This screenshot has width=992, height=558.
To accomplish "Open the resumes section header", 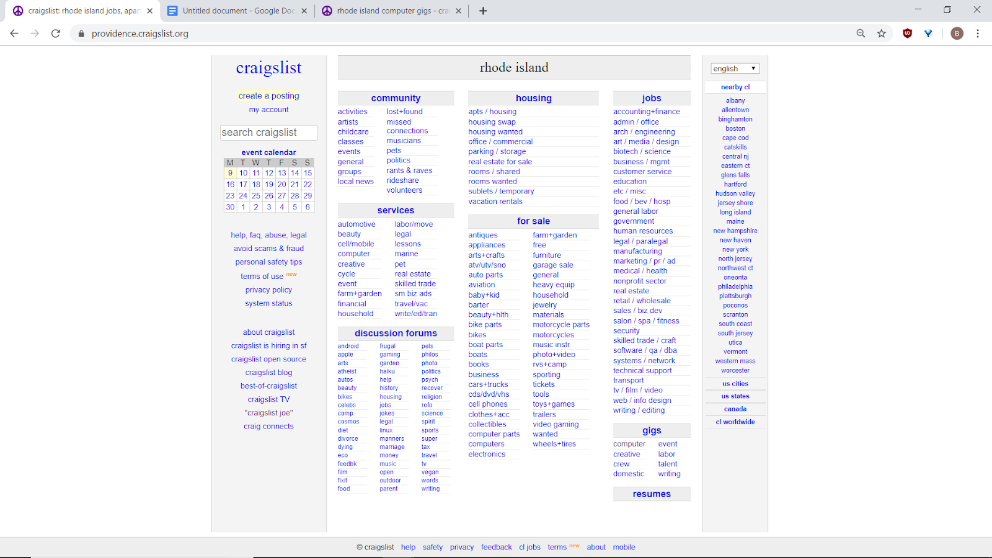I will point(652,494).
